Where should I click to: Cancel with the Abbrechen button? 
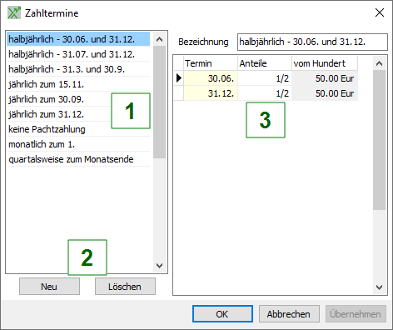coord(289,314)
